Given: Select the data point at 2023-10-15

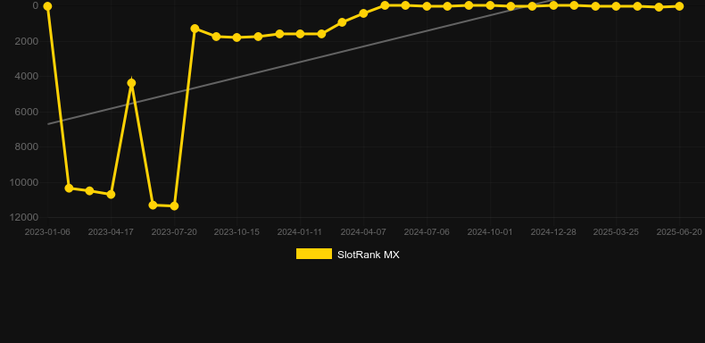Looking at the screenshot, I should pos(237,38).
